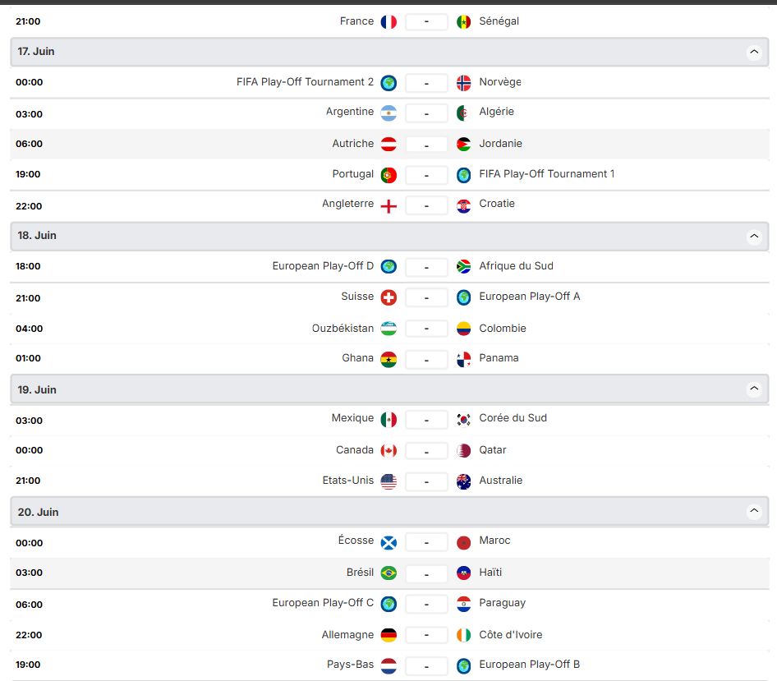The image size is (777, 681).
Task: Click the FIFA Play-Off Tournament 2 globe icon
Action: tap(388, 83)
